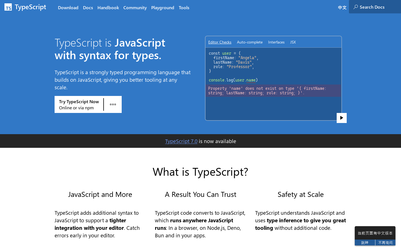Click 'runs anywhere JavaScript runs' text
This screenshot has height=251, width=401.
click(x=194, y=224)
